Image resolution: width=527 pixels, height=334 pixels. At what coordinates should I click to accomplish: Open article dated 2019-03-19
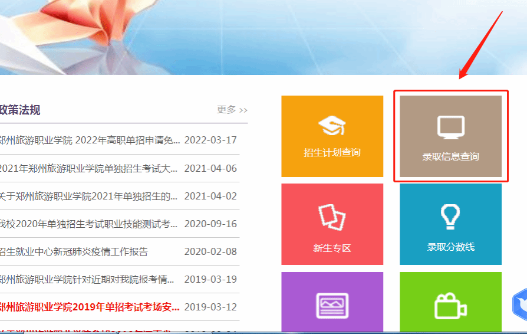88,280
